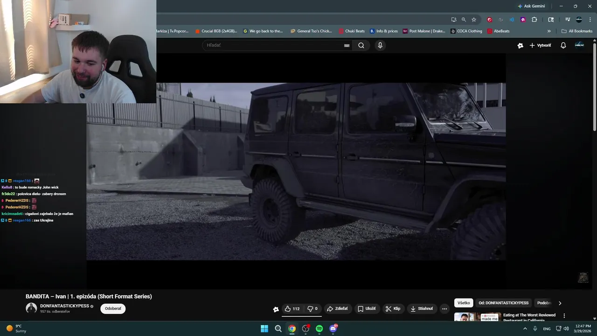Like the video with thumbs up
This screenshot has height=336, width=597.
292,308
